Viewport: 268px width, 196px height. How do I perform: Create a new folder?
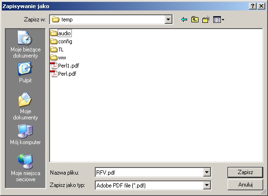tap(206, 20)
